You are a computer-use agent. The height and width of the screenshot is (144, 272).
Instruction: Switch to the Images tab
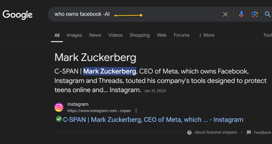(x=74, y=35)
